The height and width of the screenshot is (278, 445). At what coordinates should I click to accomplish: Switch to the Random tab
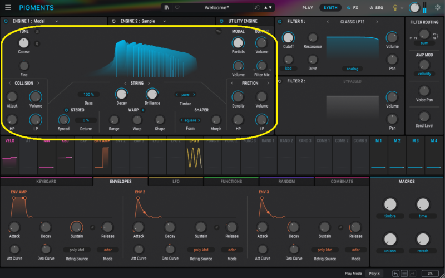point(286,182)
